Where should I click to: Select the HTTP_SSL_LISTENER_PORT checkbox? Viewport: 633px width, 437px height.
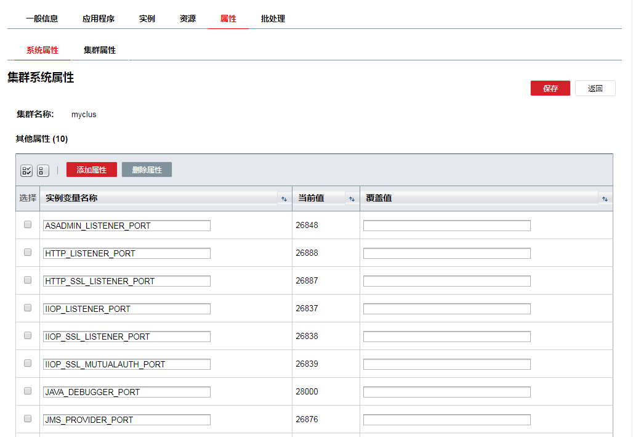coord(28,280)
